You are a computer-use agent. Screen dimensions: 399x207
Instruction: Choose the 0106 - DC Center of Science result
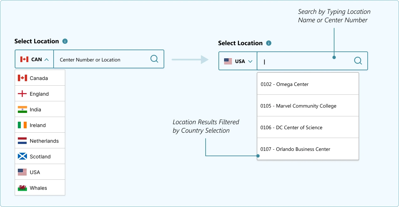point(308,127)
